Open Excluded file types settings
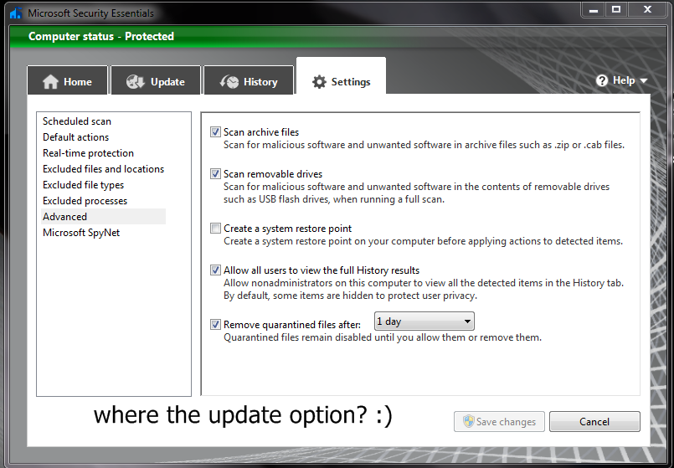674x468 pixels. tap(84, 185)
